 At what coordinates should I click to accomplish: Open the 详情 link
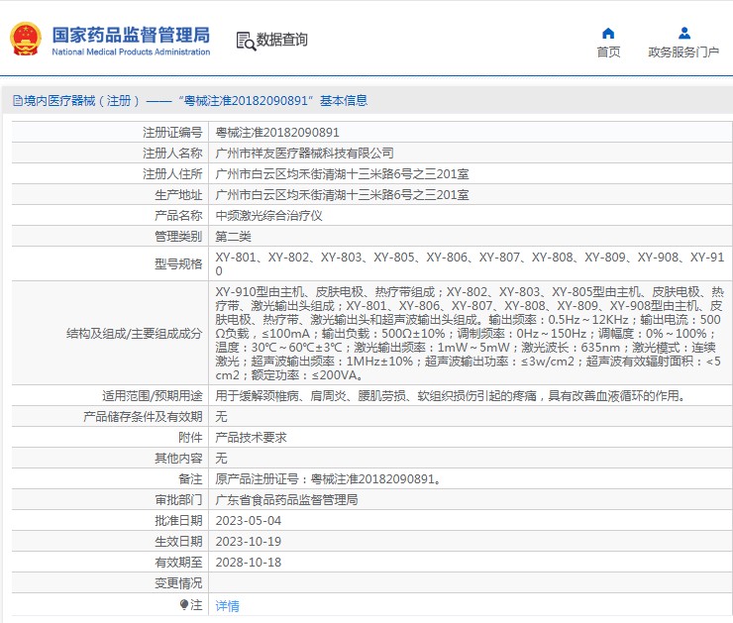pyautogui.click(x=227, y=606)
